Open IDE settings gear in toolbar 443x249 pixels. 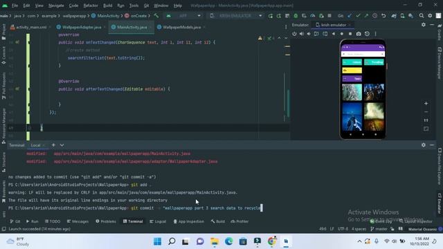click(430, 15)
